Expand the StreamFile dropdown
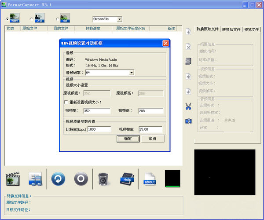Image resolution: width=264 pixels, height=220 pixels. (x=120, y=19)
